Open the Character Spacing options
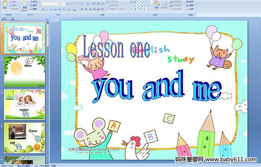Screen dimensions: 261x167 [x=64, y=10]
